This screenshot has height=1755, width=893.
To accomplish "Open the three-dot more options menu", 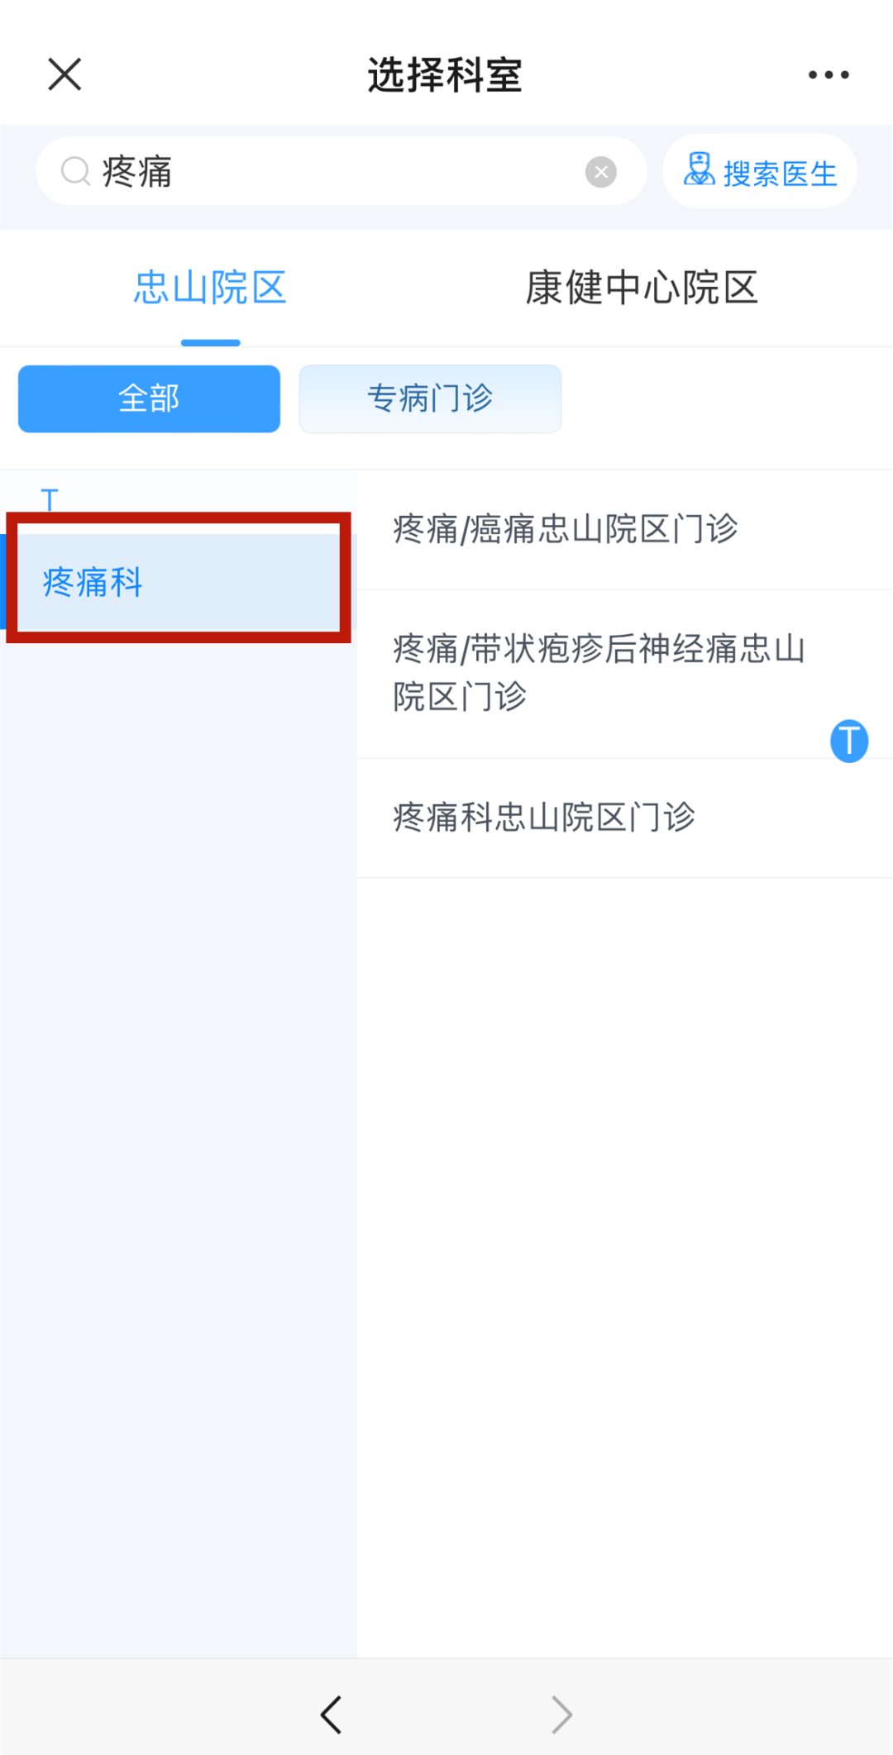I will (829, 74).
